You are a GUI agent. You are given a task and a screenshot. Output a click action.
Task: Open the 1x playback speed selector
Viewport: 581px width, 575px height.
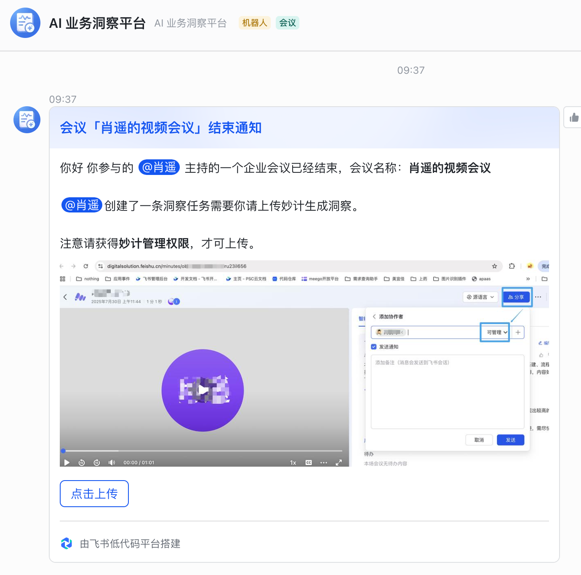293,462
